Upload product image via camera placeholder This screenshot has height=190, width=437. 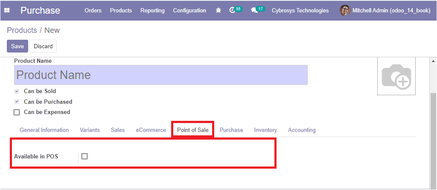[x=396, y=76]
